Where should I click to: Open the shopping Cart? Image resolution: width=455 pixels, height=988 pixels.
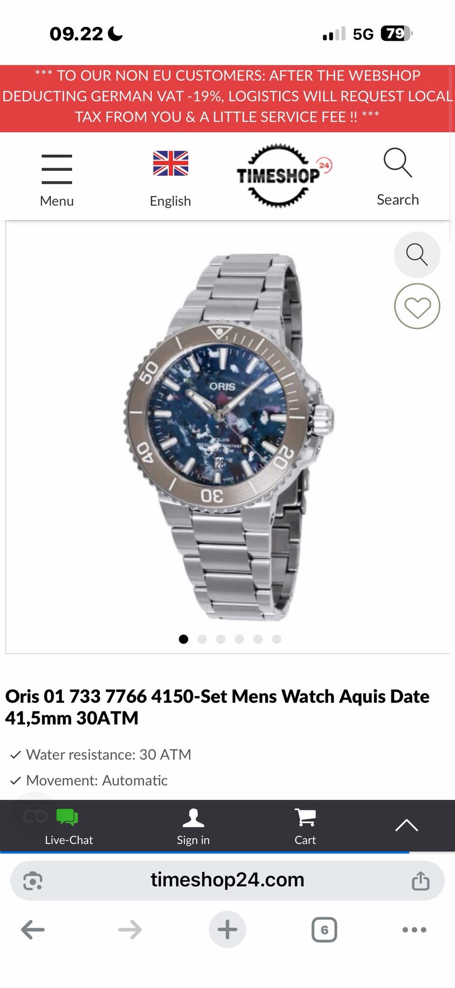click(x=305, y=827)
